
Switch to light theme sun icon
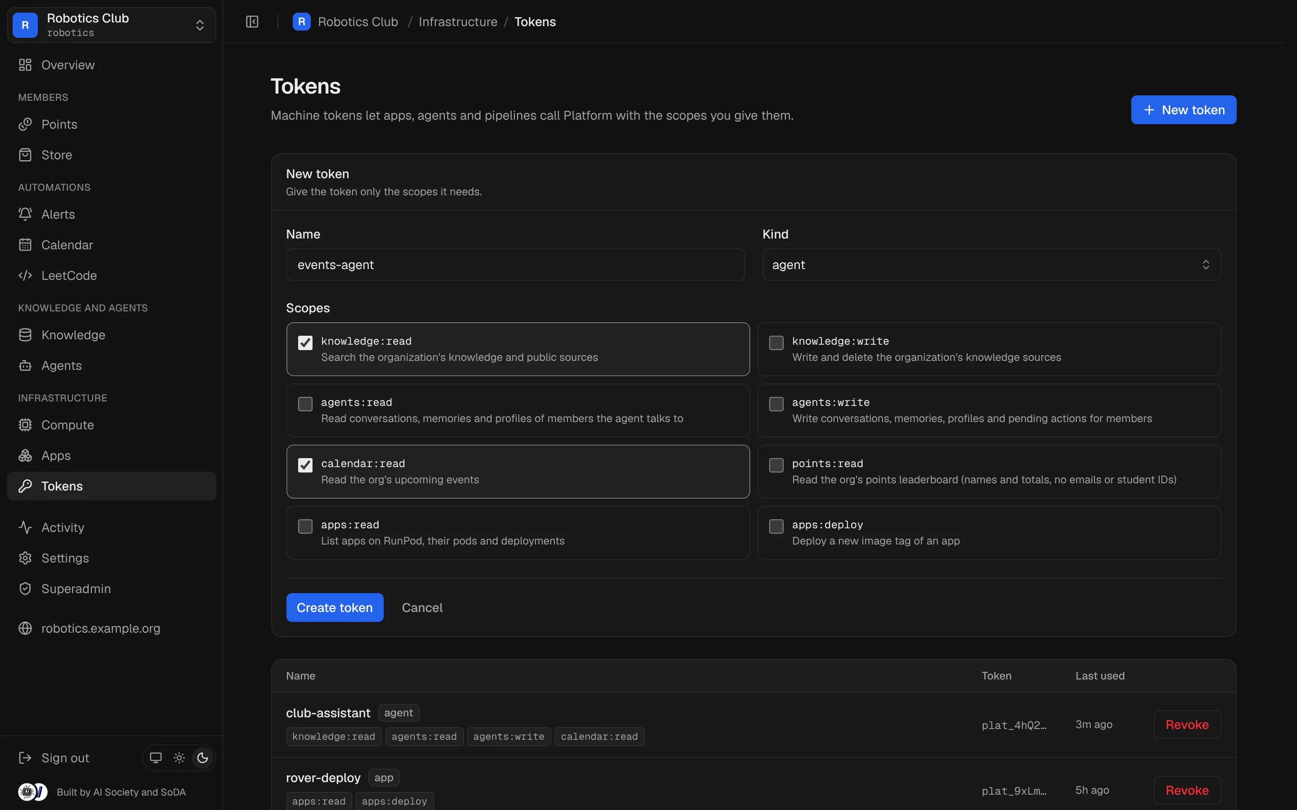coord(179,757)
